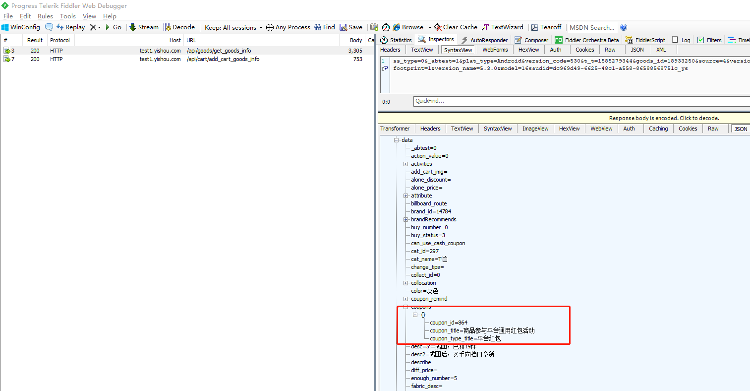
Task: Toggle Decode mode in toolbar
Action: (x=179, y=27)
